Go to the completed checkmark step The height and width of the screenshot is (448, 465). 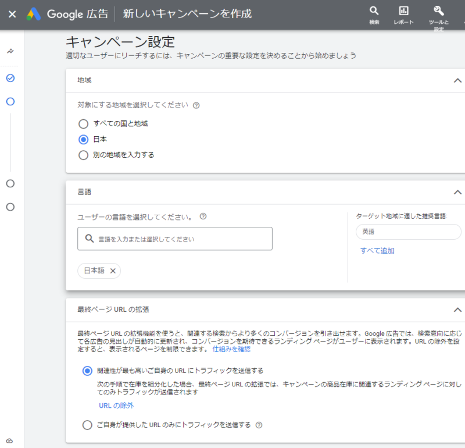click(10, 78)
